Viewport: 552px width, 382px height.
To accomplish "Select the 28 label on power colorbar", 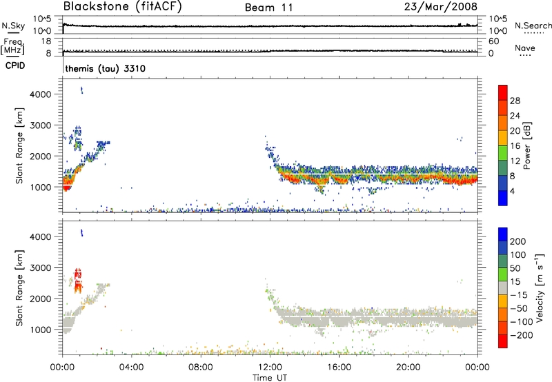I will coord(515,101).
